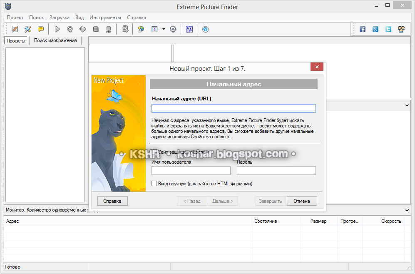Open the blue help question icon
This screenshot has width=415, height=274.
[x=205, y=29]
